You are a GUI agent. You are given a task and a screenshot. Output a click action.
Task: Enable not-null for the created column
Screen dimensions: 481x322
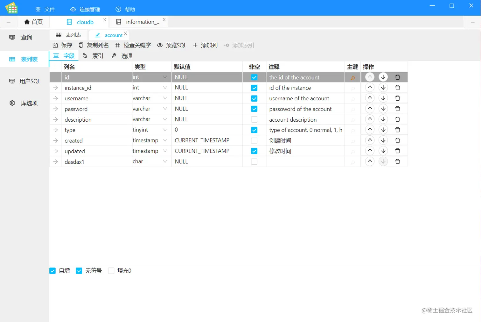tap(254, 140)
